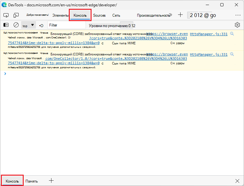Create a live expression with the eye icon
The image size is (244, 186).
point(41,25)
